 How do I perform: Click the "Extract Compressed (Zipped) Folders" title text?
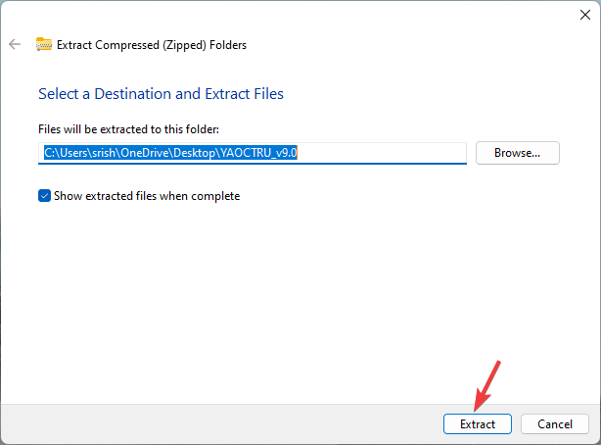coord(152,44)
